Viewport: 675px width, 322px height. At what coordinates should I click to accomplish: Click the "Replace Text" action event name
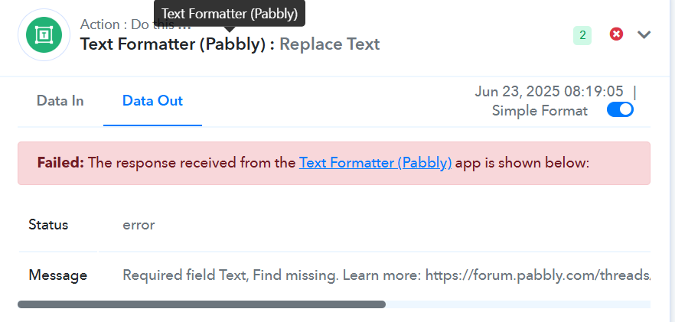click(330, 44)
